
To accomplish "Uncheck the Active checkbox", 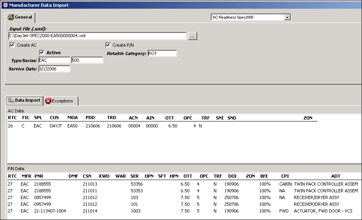I will click(42, 53).
